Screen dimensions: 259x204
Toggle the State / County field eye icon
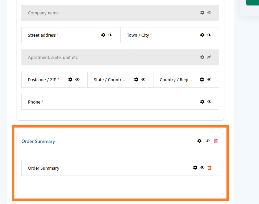[143, 80]
